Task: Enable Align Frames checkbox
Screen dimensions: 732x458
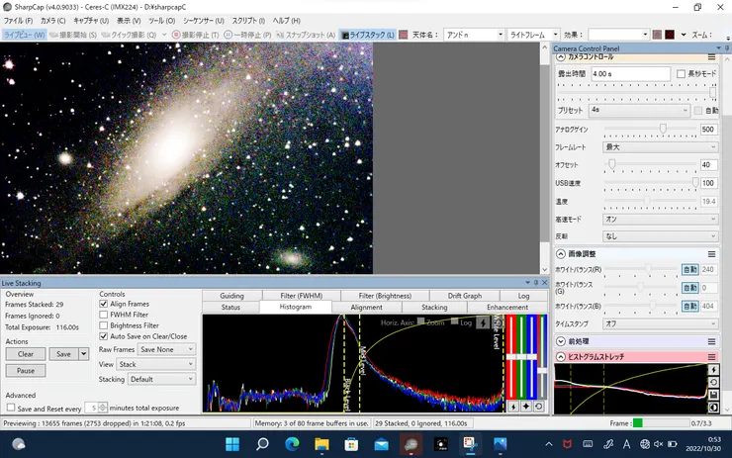Action: coord(104,304)
